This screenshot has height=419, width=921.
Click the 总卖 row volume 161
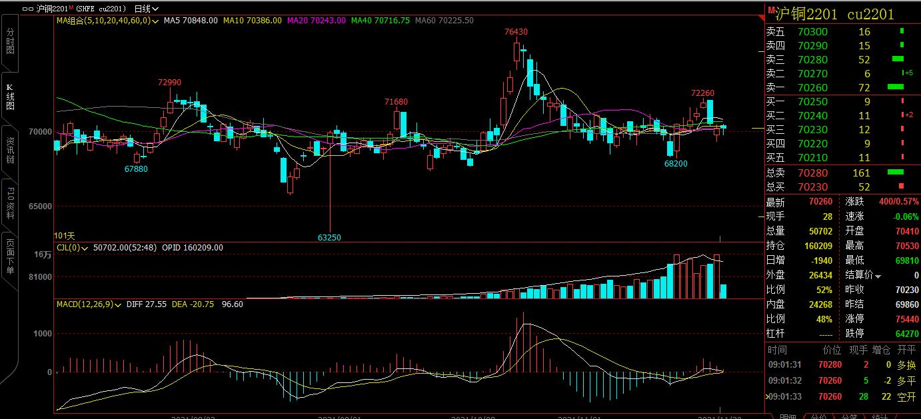(862, 173)
